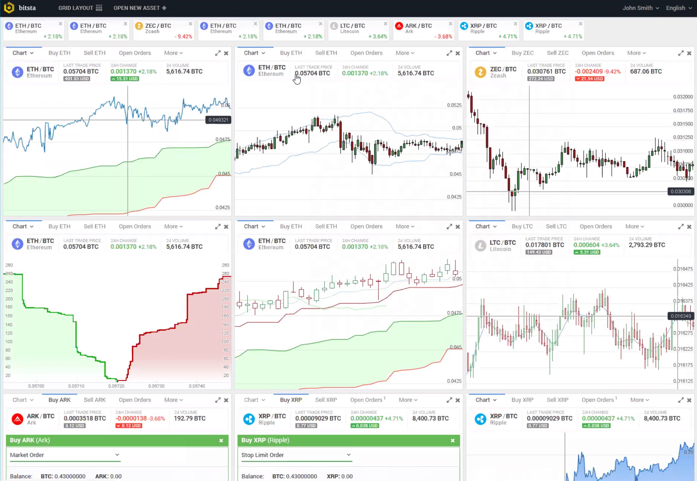Click LTC last trade price 0.017801 BTC
The width and height of the screenshot is (697, 481).
pyautogui.click(x=544, y=245)
